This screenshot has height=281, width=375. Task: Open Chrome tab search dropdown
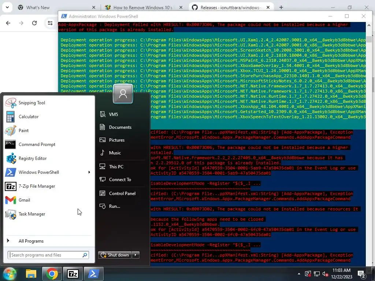click(7, 7)
